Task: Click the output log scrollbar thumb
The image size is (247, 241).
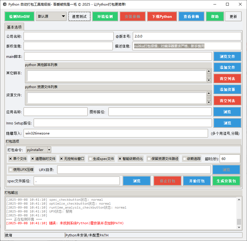Action: pos(239,222)
